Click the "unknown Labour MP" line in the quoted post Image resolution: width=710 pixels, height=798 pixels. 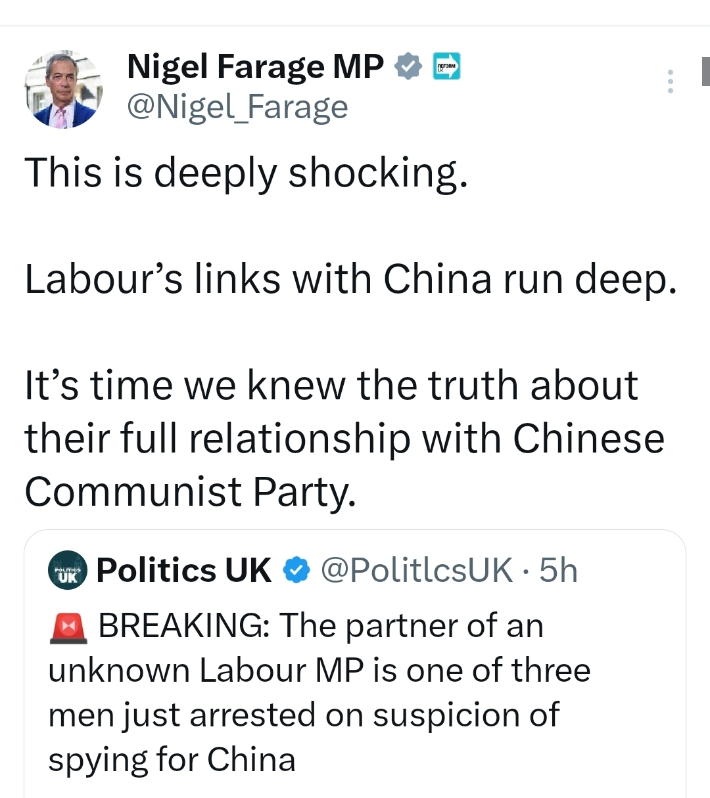click(x=319, y=671)
